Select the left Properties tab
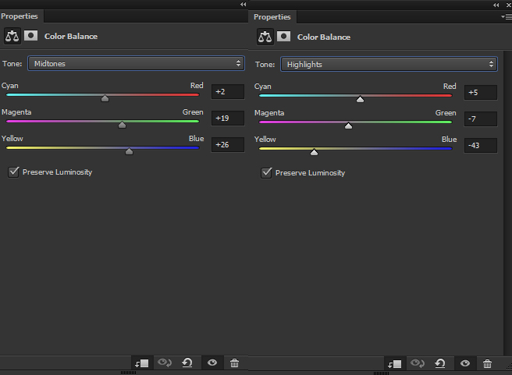Screen dimensions: 512x375 tap(20, 16)
